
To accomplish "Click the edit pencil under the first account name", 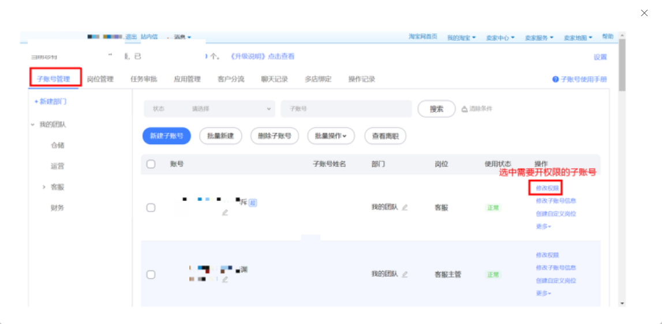I will coord(225,213).
